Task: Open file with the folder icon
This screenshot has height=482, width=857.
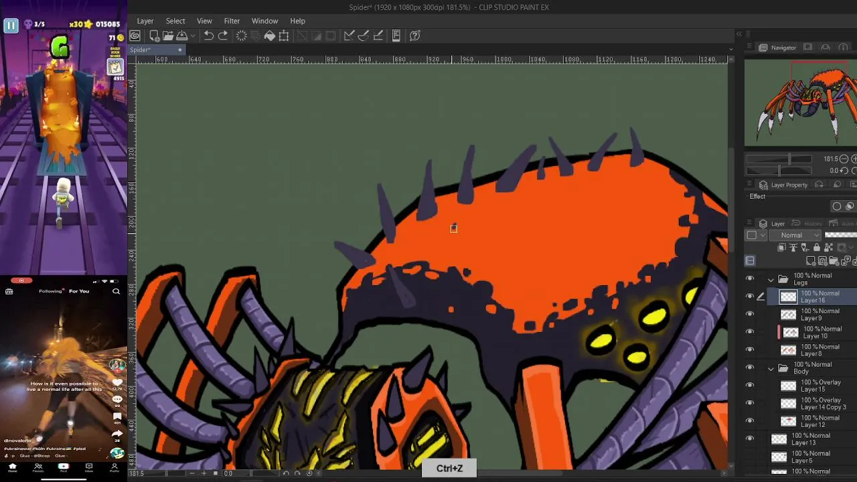Action: [x=168, y=35]
